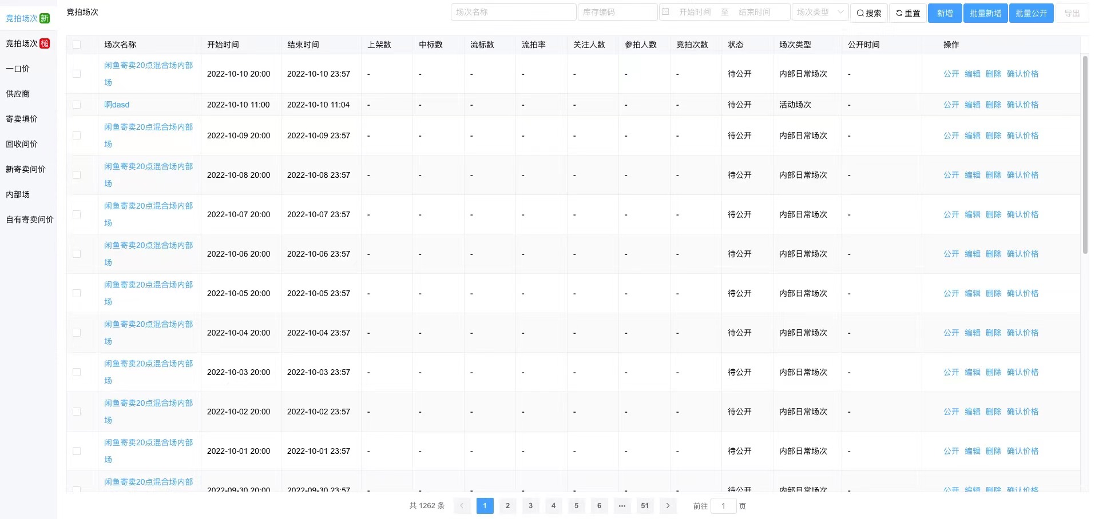Check the 啊dasd row checkbox
Screen dimensions: 1095x519
pyautogui.click(x=77, y=105)
